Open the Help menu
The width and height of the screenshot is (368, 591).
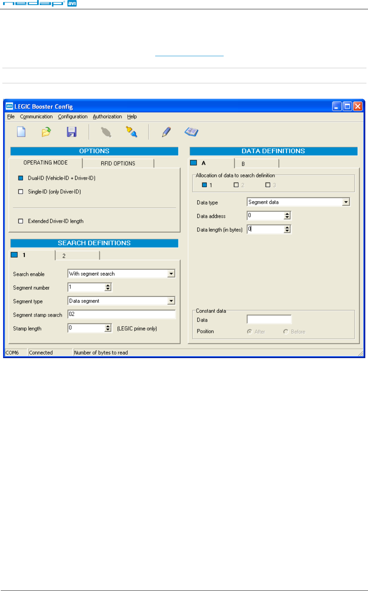pyautogui.click(x=132, y=117)
